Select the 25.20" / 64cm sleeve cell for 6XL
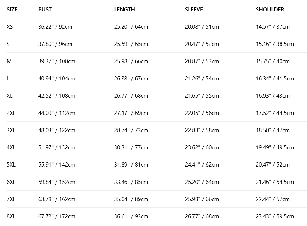 (x=202, y=182)
